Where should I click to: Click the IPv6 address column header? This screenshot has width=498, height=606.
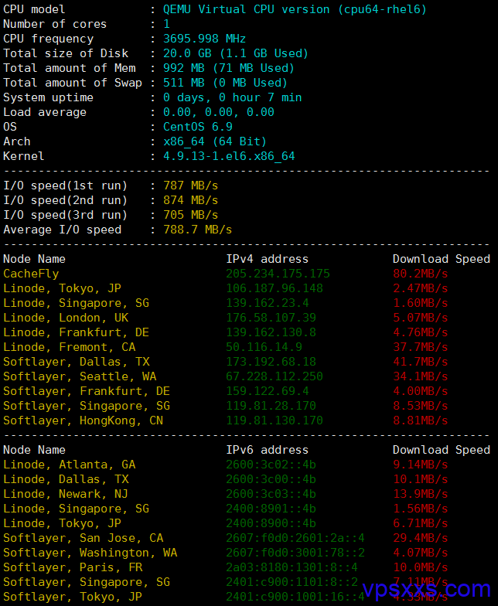click(x=268, y=450)
